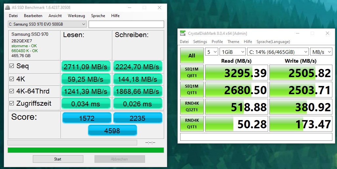The width and height of the screenshot is (337, 169).
Task: Open the Sprache(Language) menu
Action: tap(273, 41)
